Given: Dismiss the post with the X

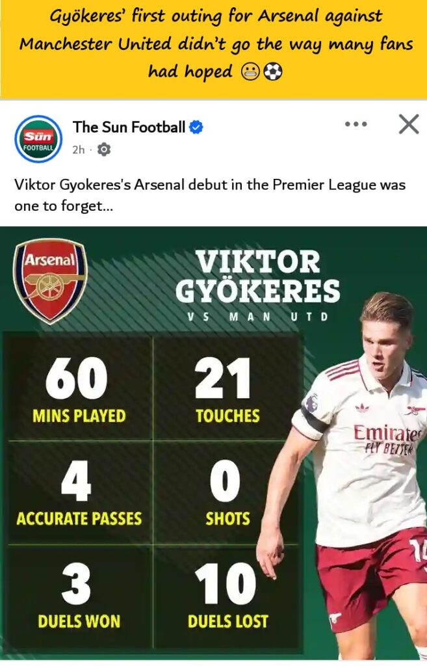Looking at the screenshot, I should (408, 124).
